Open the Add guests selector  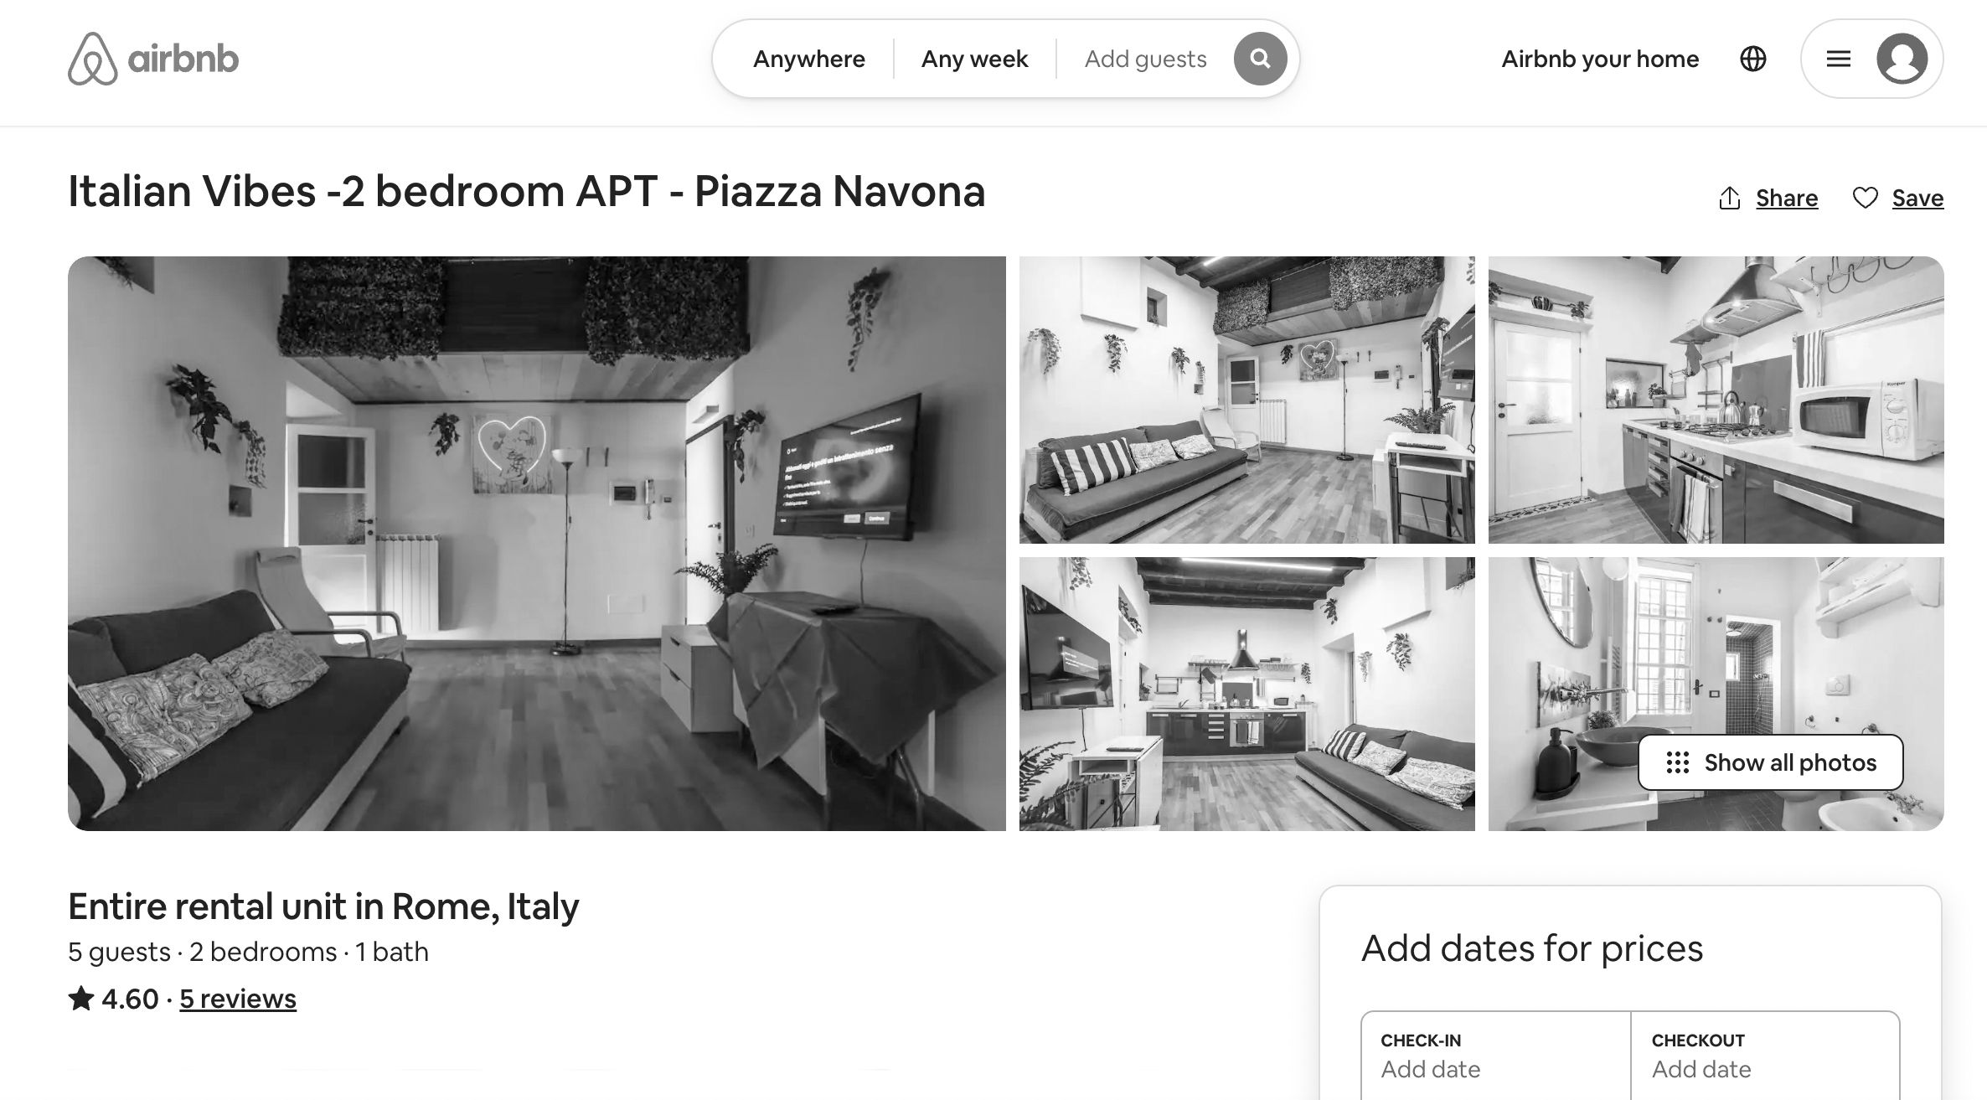tap(1145, 59)
